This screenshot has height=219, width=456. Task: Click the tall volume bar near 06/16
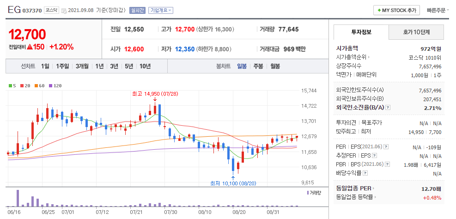pyautogui.click(x=18, y=198)
